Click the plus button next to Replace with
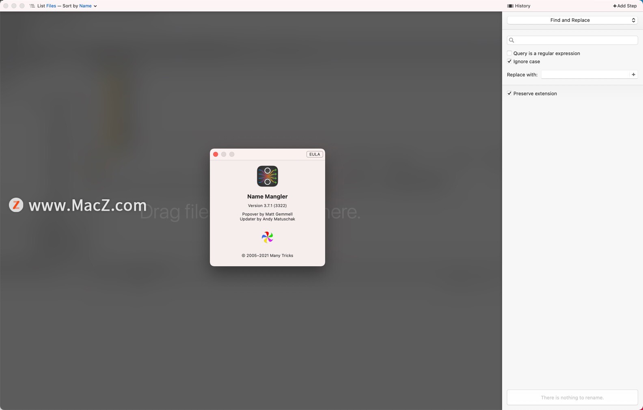Viewport: 643px width, 410px height. tap(633, 75)
